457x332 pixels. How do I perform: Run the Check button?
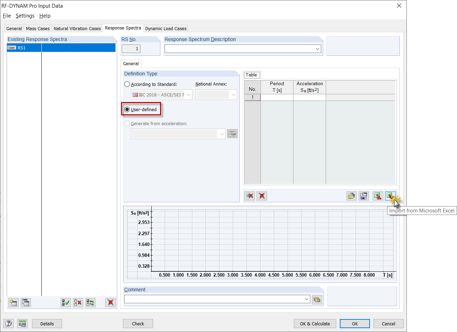138,323
